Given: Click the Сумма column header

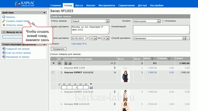Looking at the screenshot, I should [x=179, y=58].
